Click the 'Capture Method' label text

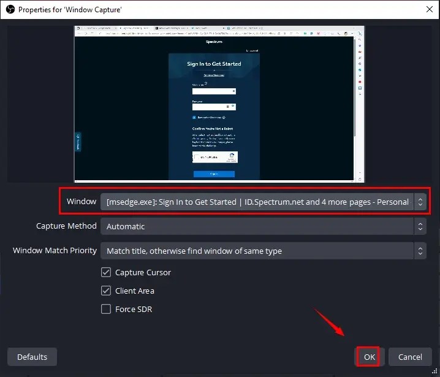click(66, 226)
